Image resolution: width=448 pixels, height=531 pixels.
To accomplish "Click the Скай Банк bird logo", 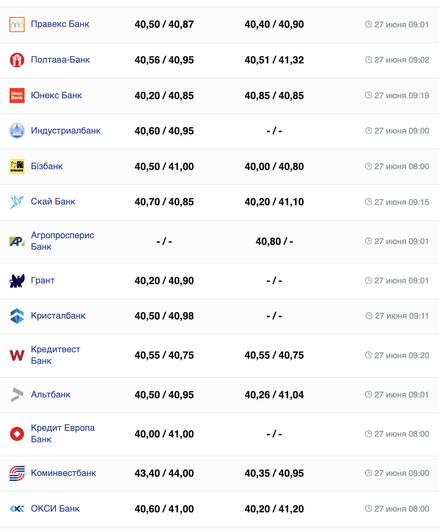I will click(17, 202).
